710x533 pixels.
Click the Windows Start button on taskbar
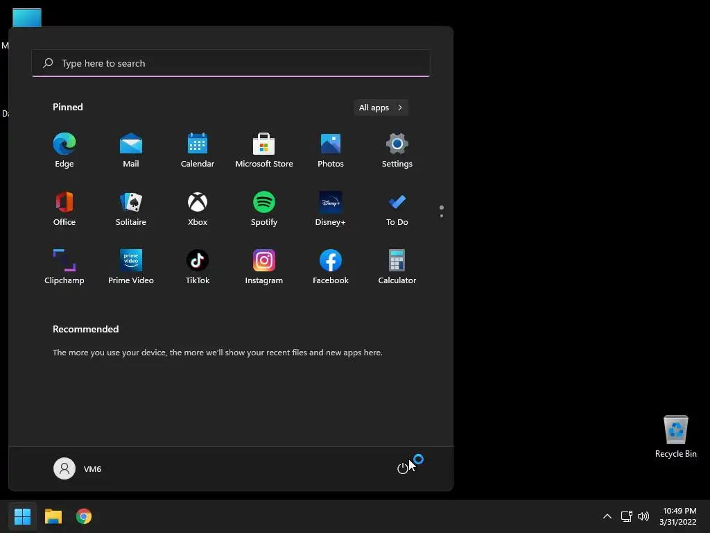click(x=22, y=516)
